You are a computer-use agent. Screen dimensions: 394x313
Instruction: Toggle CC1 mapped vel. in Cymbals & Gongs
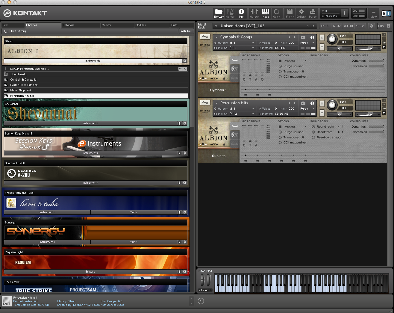(x=280, y=77)
